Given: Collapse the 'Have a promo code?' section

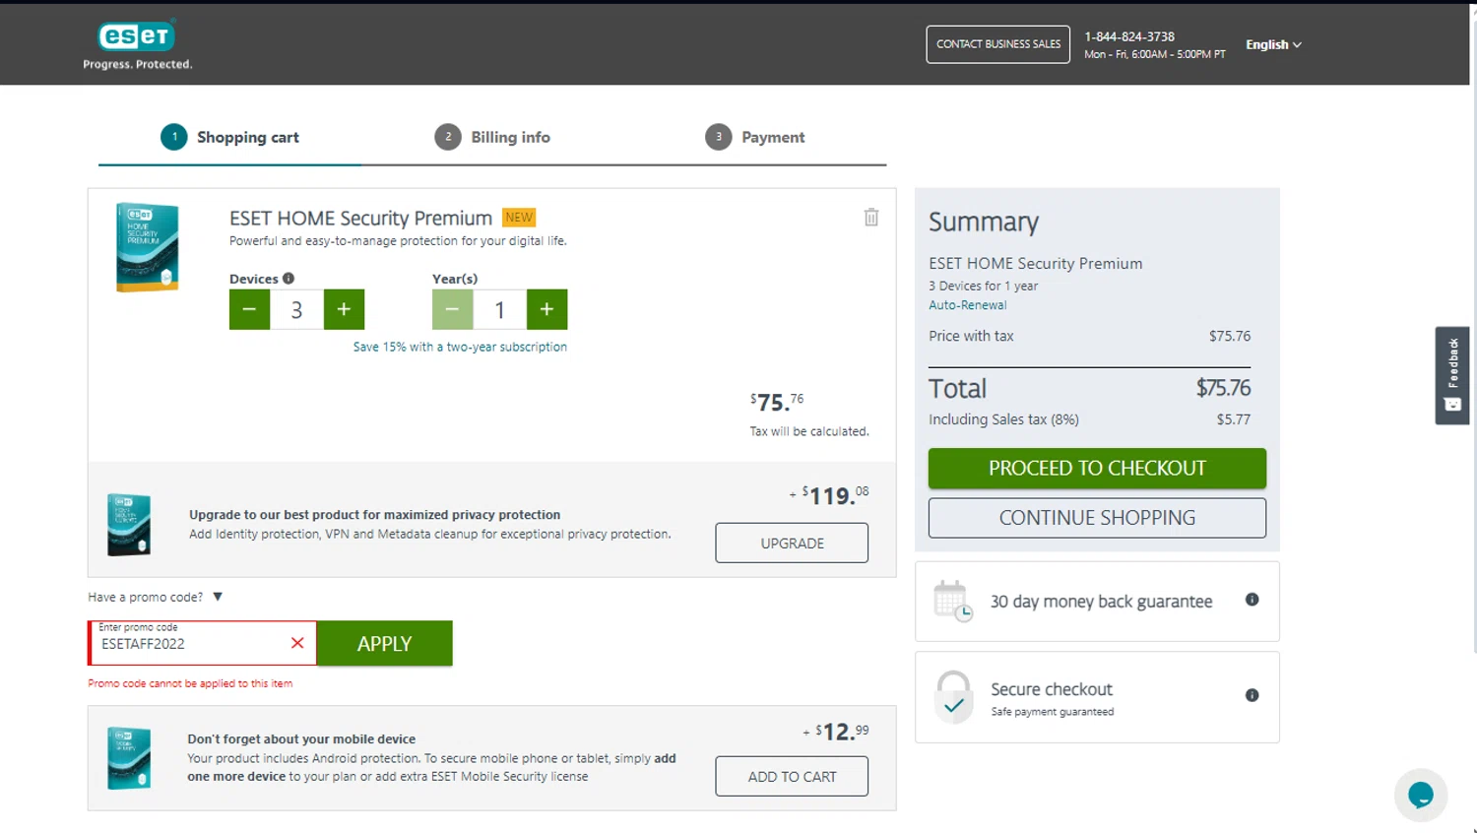Looking at the screenshot, I should coord(156,597).
